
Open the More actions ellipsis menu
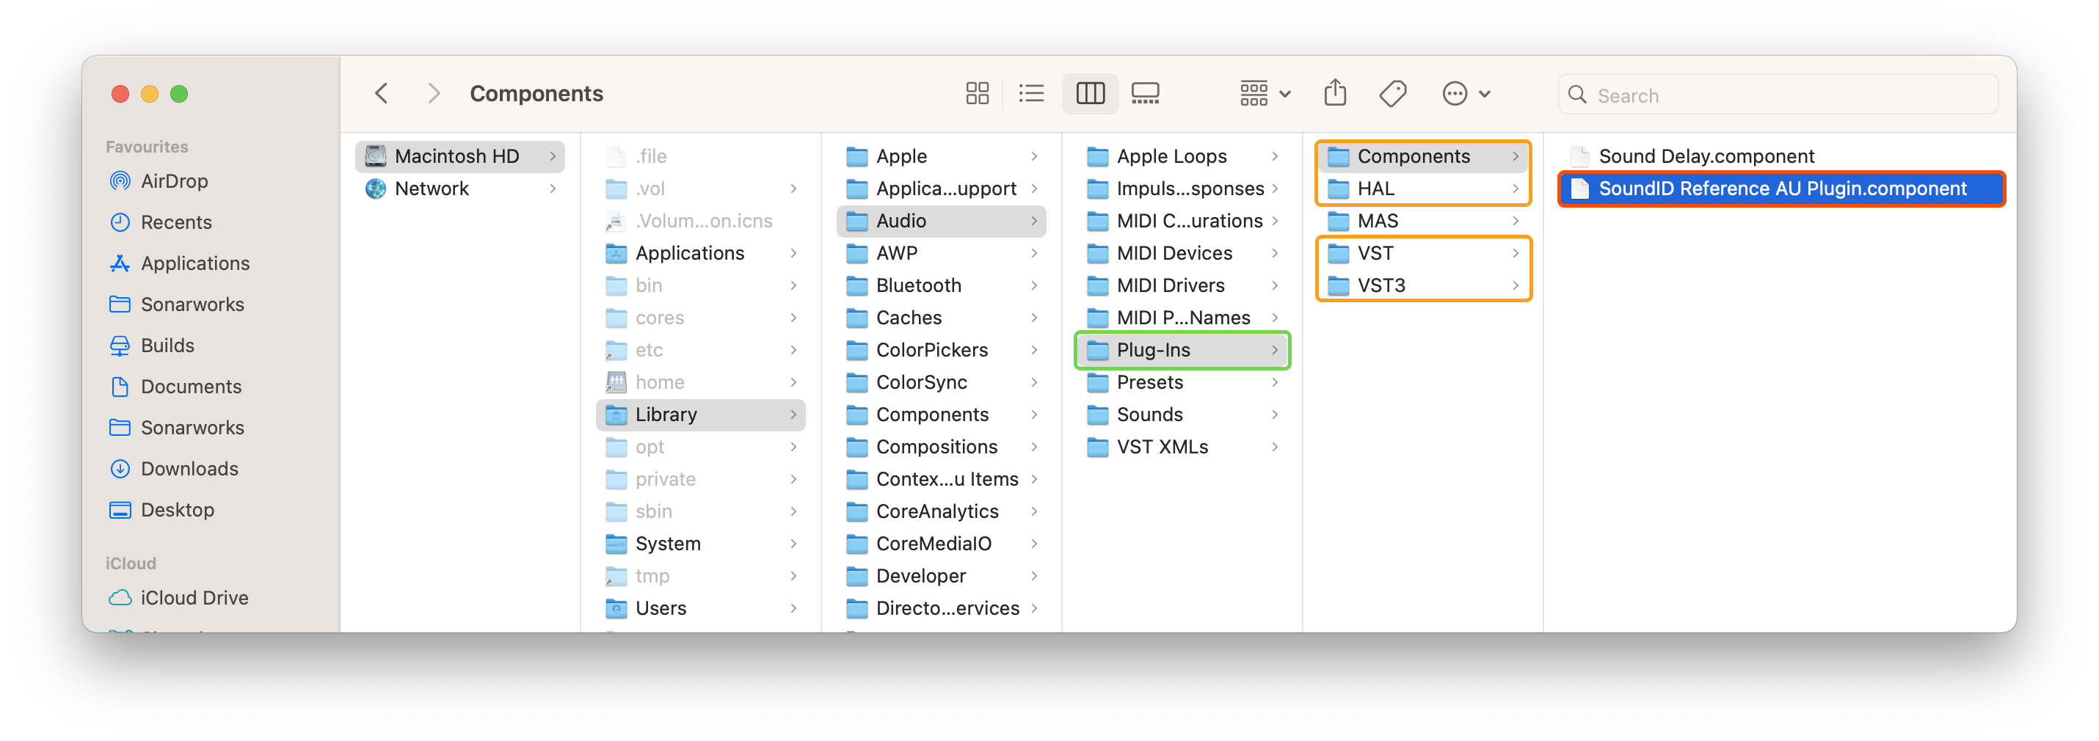(1466, 94)
